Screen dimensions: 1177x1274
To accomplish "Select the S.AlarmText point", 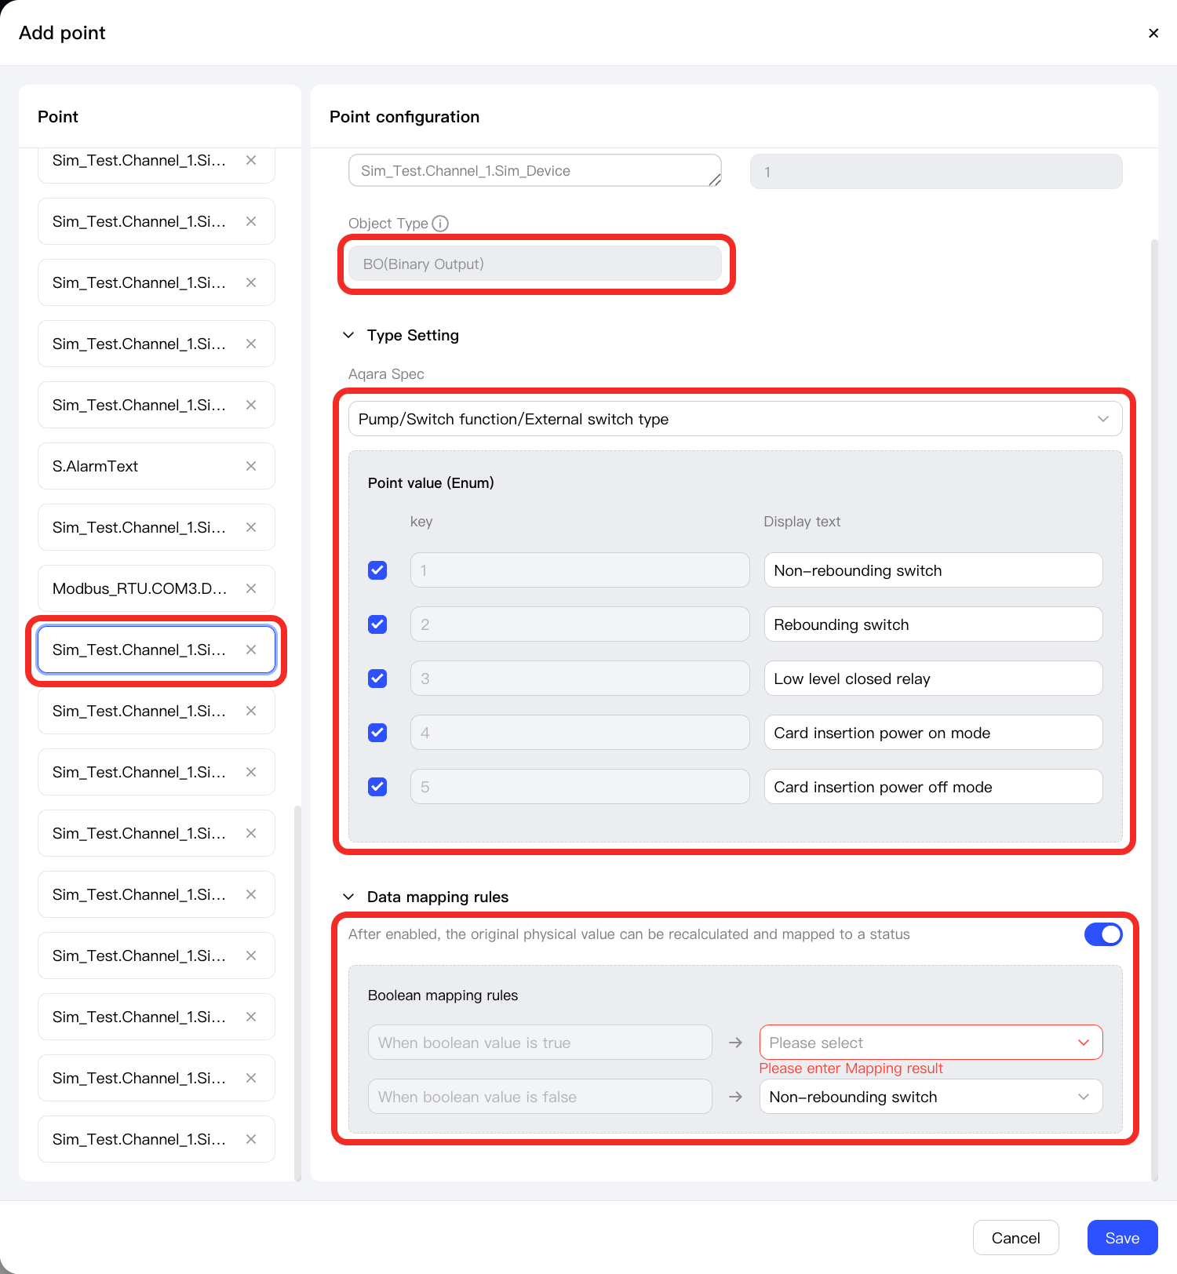I will 156,466.
